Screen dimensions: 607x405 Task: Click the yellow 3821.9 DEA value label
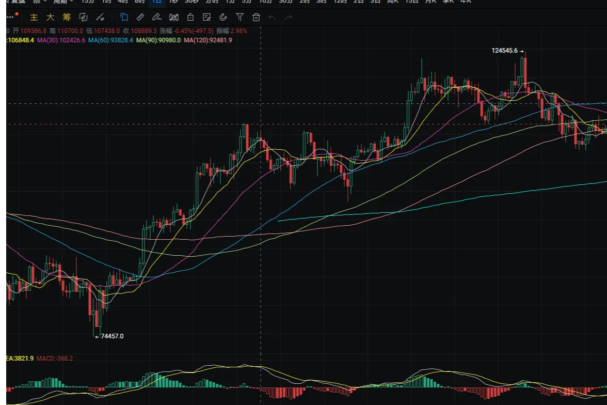click(24, 358)
